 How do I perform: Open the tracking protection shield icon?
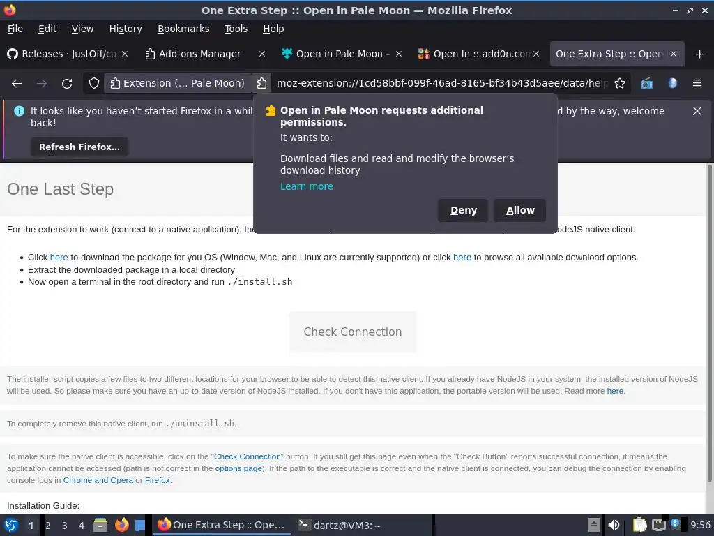[x=94, y=84]
